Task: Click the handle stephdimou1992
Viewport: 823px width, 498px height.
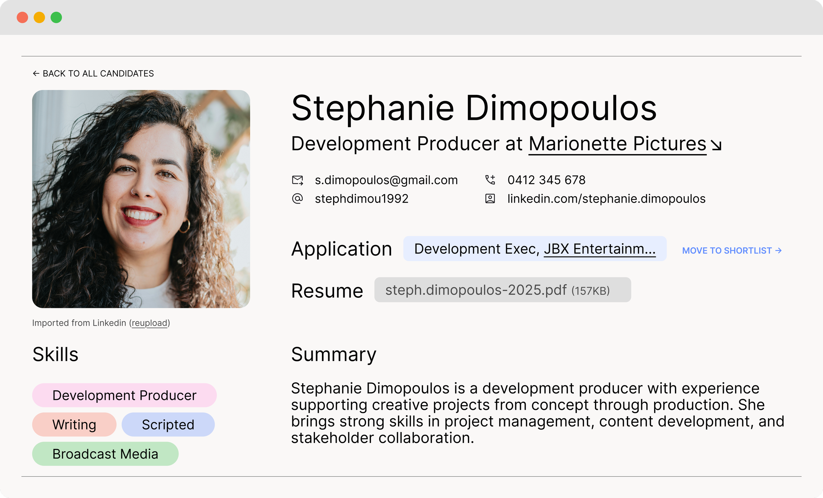Action: [x=362, y=199]
